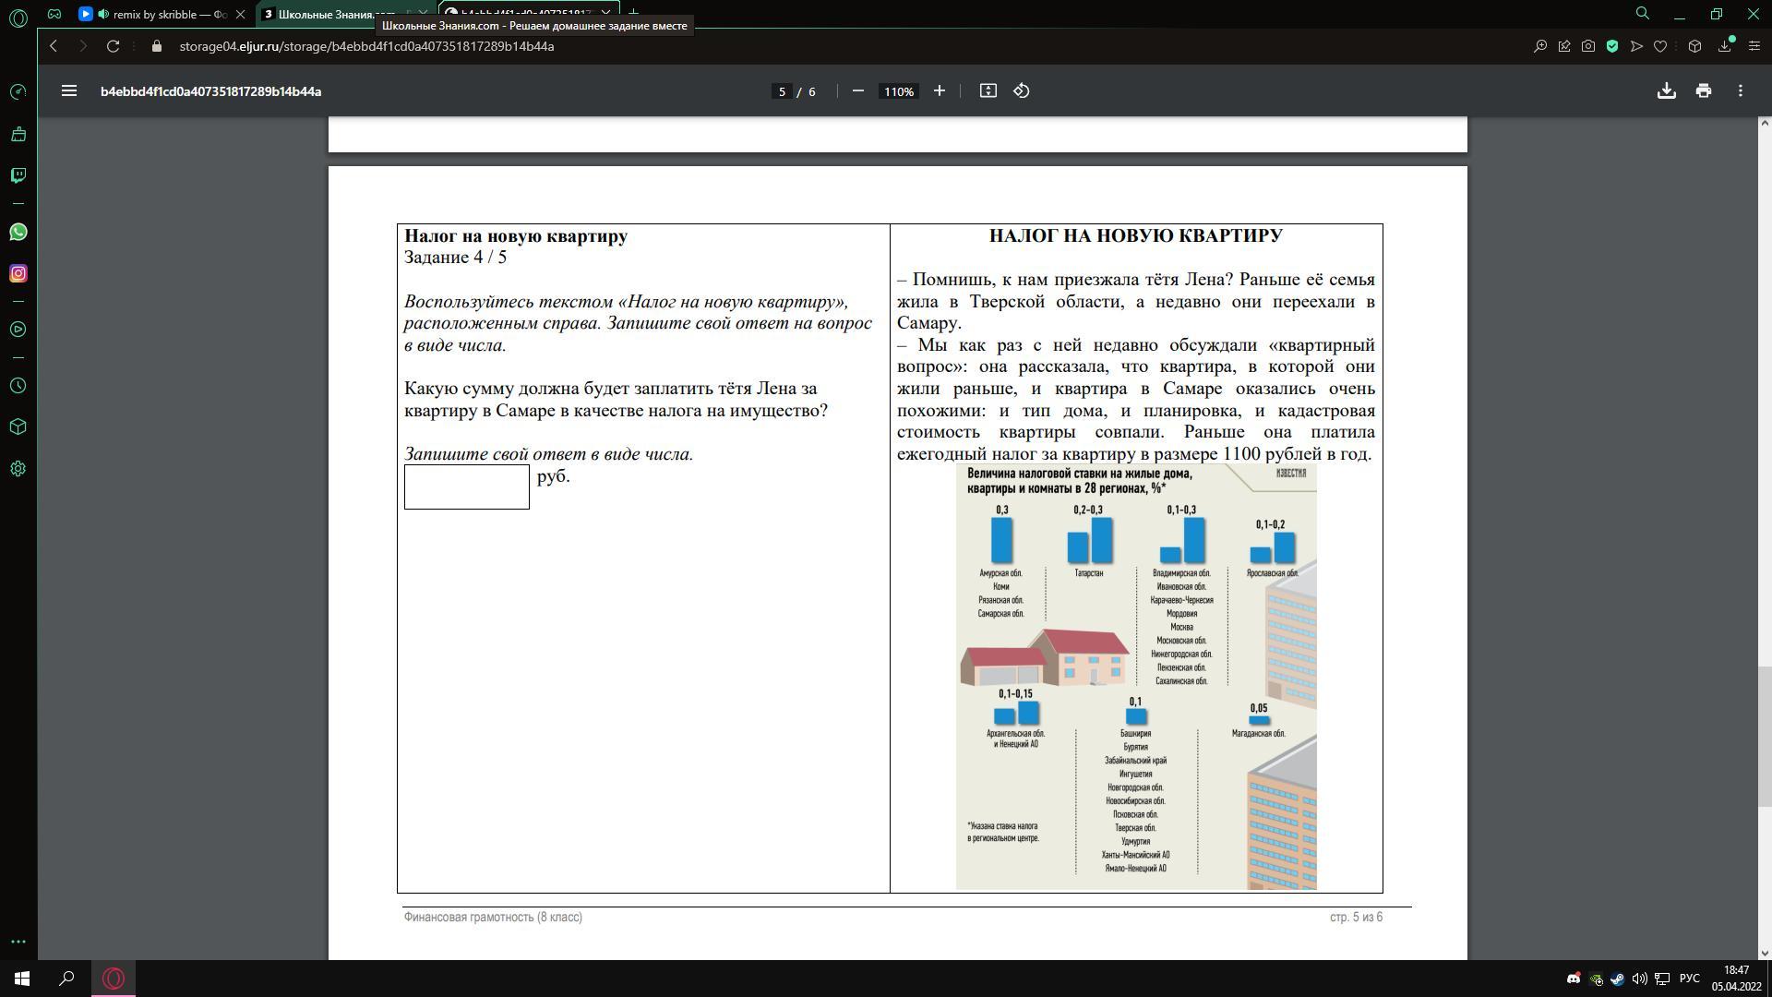
Task: Open network status tray icon
Action: tap(1662, 979)
